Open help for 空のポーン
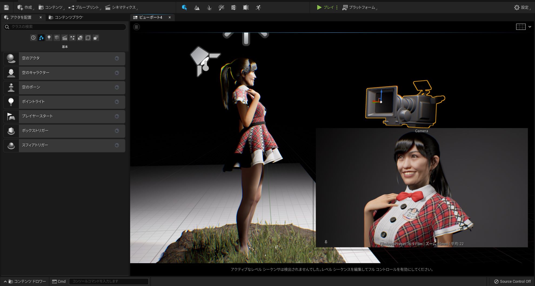 click(117, 87)
